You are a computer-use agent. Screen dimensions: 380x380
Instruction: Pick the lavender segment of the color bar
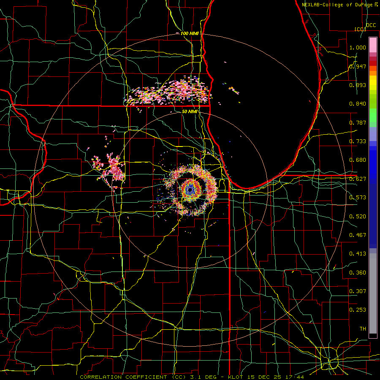pyautogui.click(x=373, y=134)
